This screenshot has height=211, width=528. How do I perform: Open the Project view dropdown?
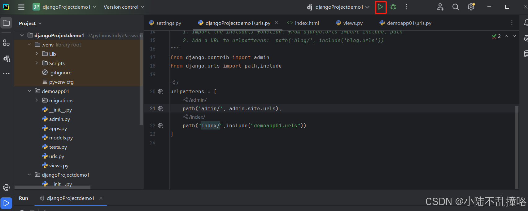click(x=30, y=23)
